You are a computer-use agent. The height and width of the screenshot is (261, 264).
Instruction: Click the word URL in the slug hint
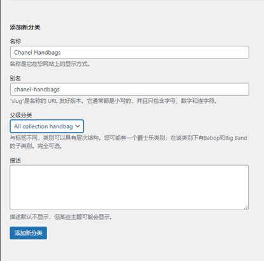coord(53,101)
